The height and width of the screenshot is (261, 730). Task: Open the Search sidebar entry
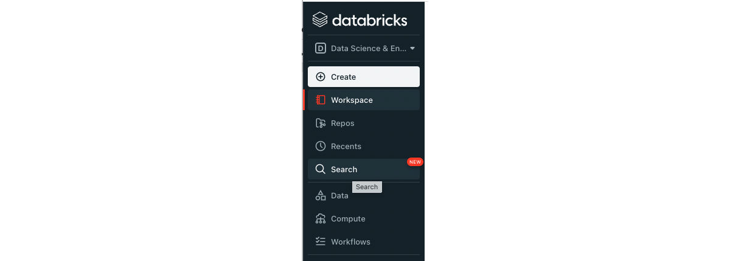pyautogui.click(x=364, y=169)
